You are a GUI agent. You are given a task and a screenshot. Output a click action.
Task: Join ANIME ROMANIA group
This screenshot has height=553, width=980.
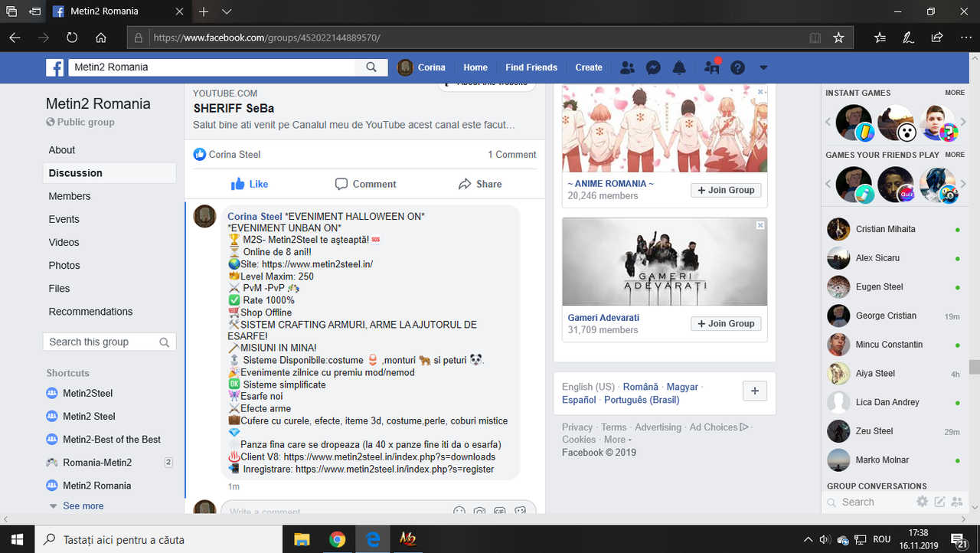[x=726, y=190]
